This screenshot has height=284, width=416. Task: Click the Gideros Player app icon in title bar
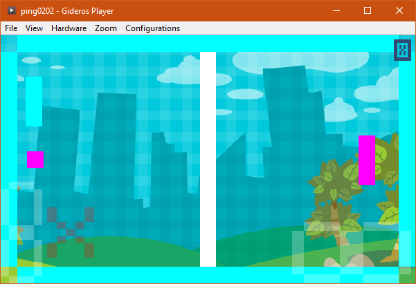(11, 10)
